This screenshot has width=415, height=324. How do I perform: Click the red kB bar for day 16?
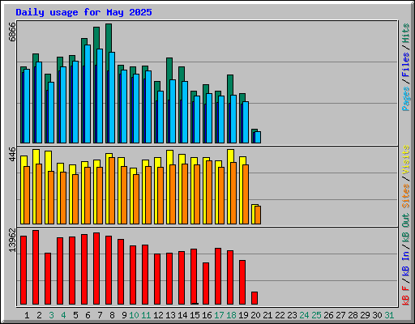pyautogui.click(x=206, y=283)
